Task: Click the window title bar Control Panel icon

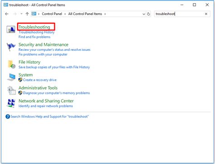Action: tap(6, 5)
